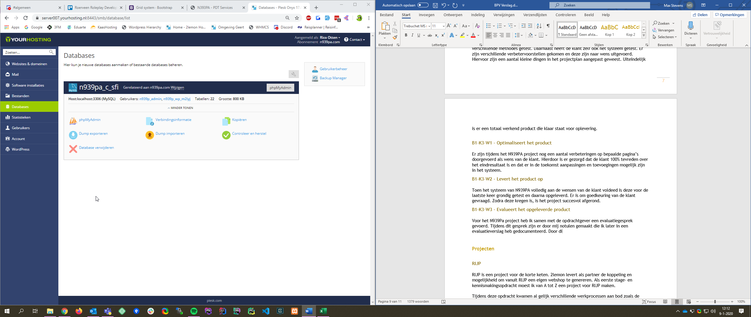Click the phpMyAdmin button in database header
751x317 pixels.
[x=280, y=88]
